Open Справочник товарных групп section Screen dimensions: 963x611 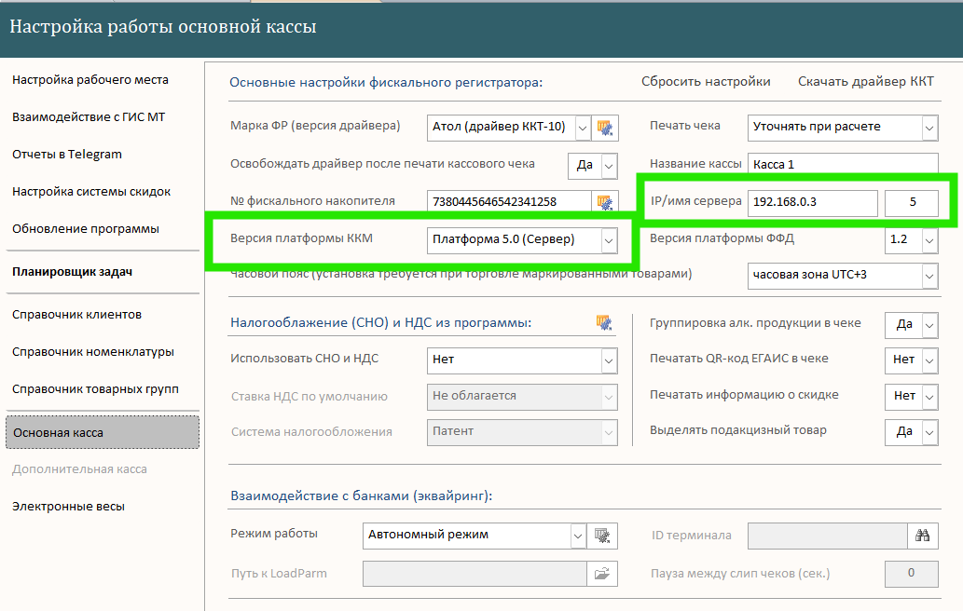pos(95,389)
